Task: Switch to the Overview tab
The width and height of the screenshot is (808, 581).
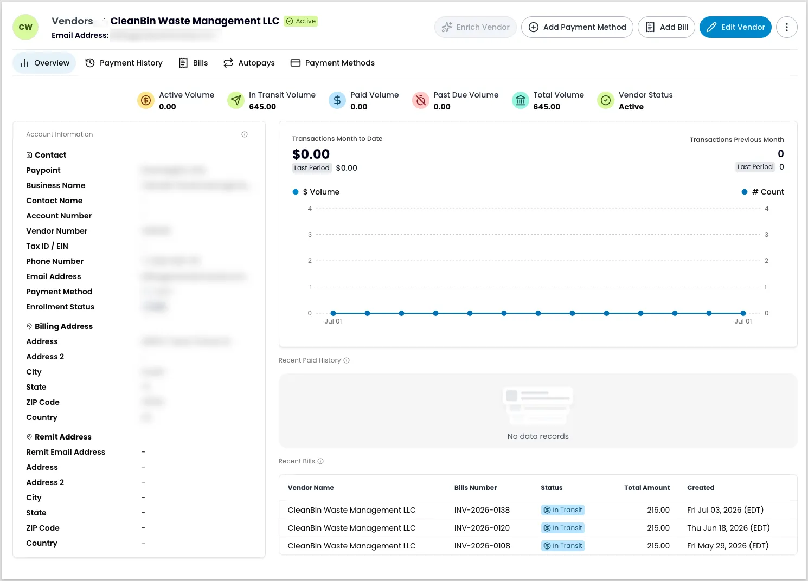Action: 44,63
